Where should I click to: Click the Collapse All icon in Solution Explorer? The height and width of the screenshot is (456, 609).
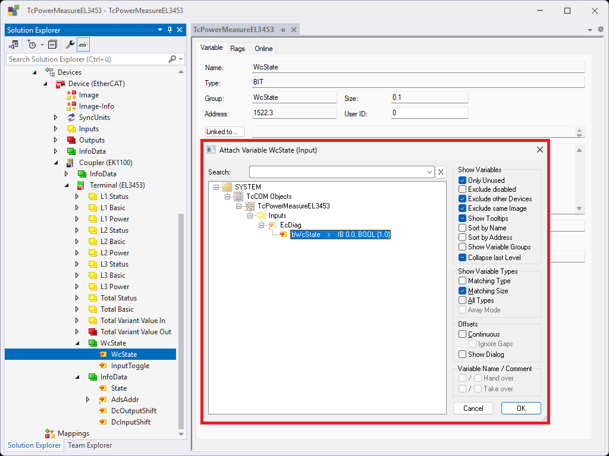tap(52, 45)
